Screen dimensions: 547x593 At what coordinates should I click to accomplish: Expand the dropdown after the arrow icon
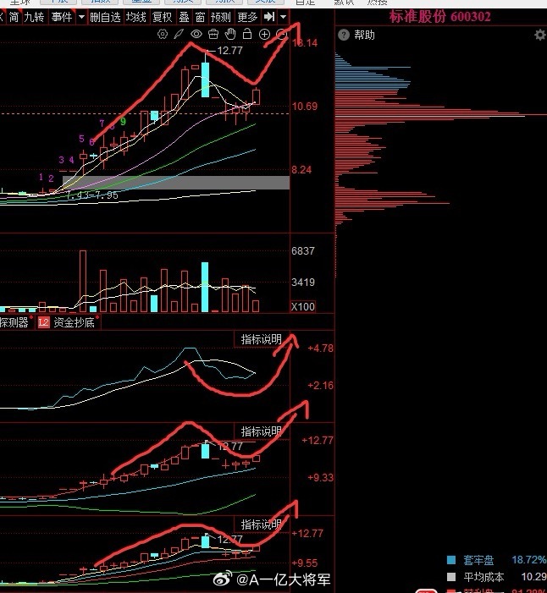(283, 17)
